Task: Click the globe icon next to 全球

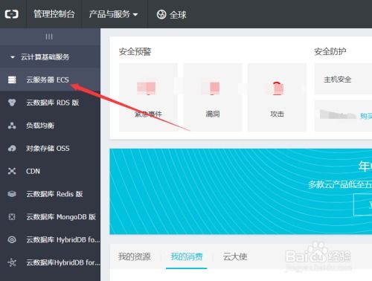Action: [161, 14]
